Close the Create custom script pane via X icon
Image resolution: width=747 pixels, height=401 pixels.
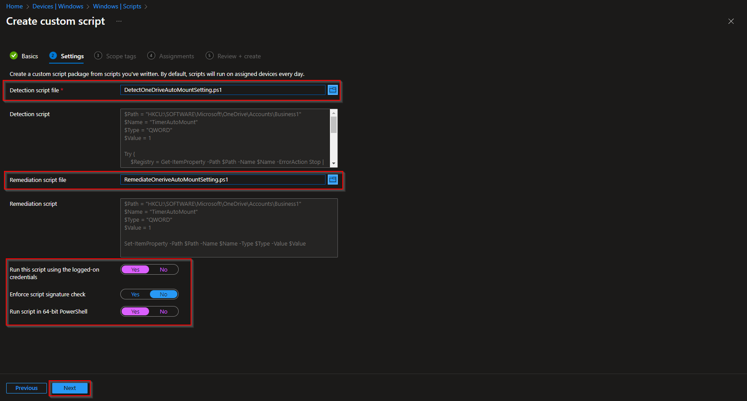(x=731, y=21)
